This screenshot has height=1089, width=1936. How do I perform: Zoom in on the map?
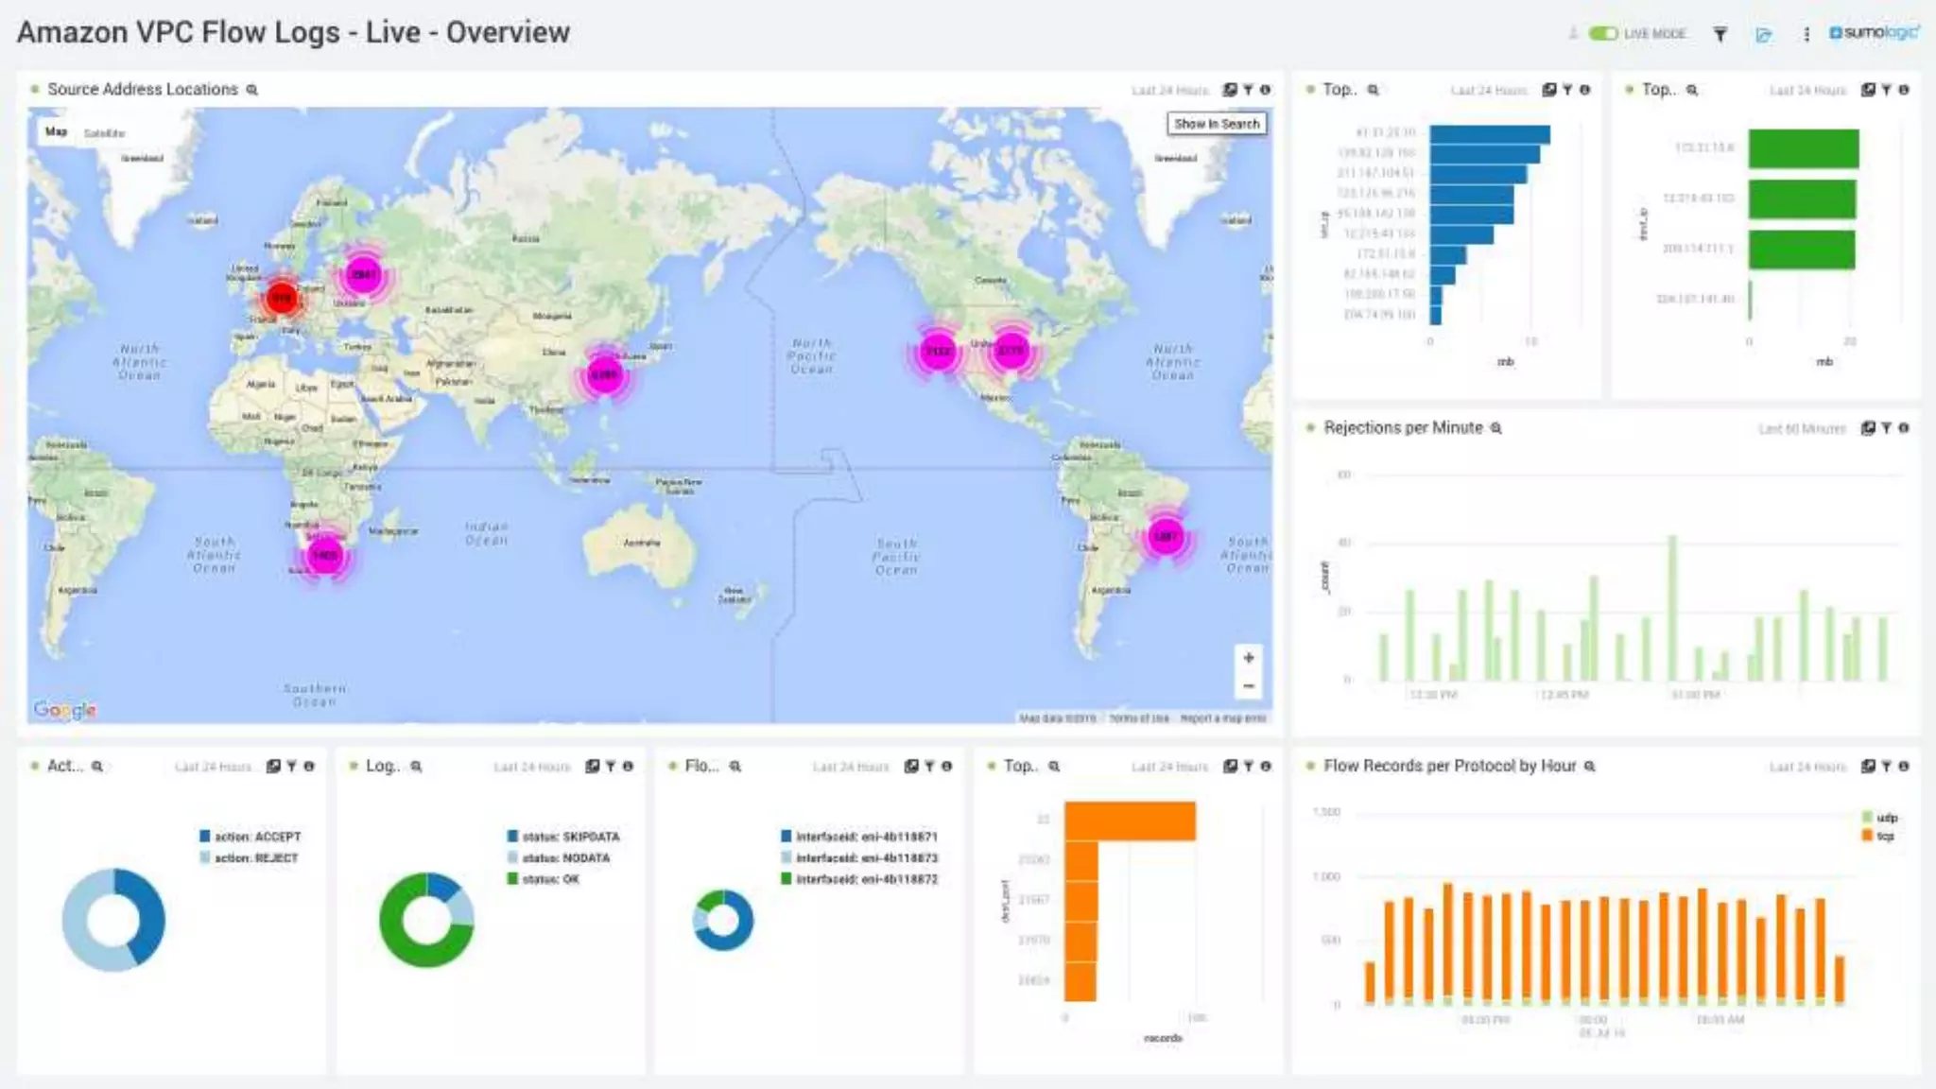pyautogui.click(x=1249, y=658)
